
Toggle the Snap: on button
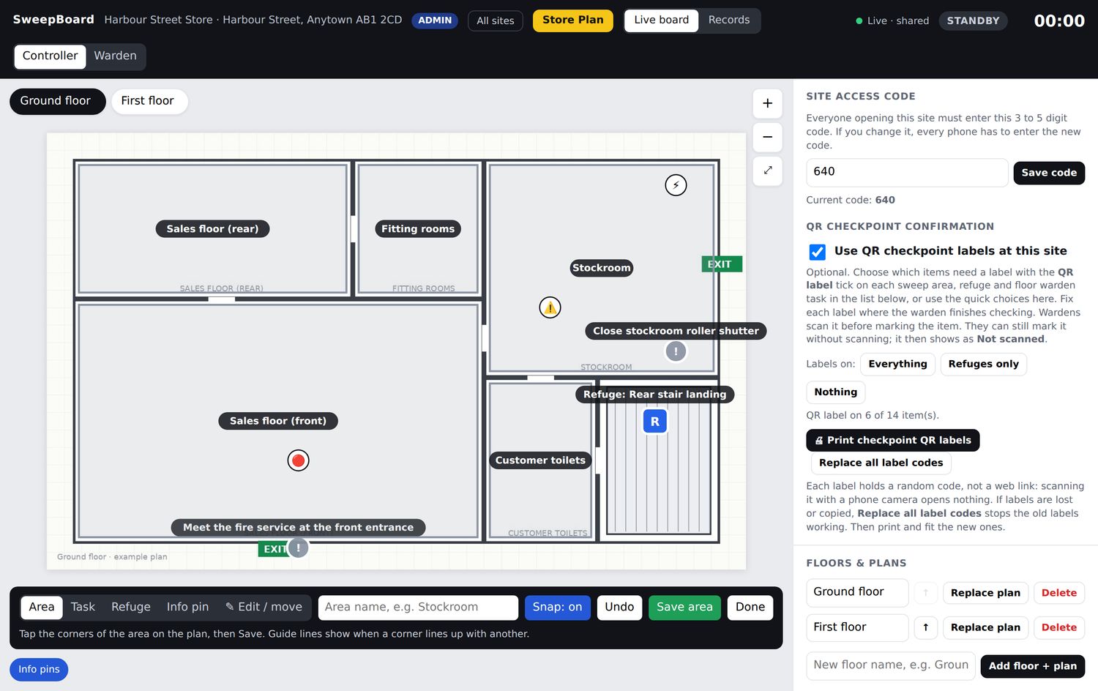coord(557,608)
